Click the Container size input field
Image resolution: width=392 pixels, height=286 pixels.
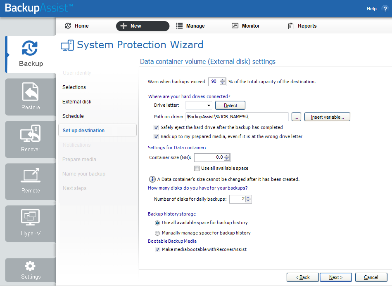coord(209,157)
